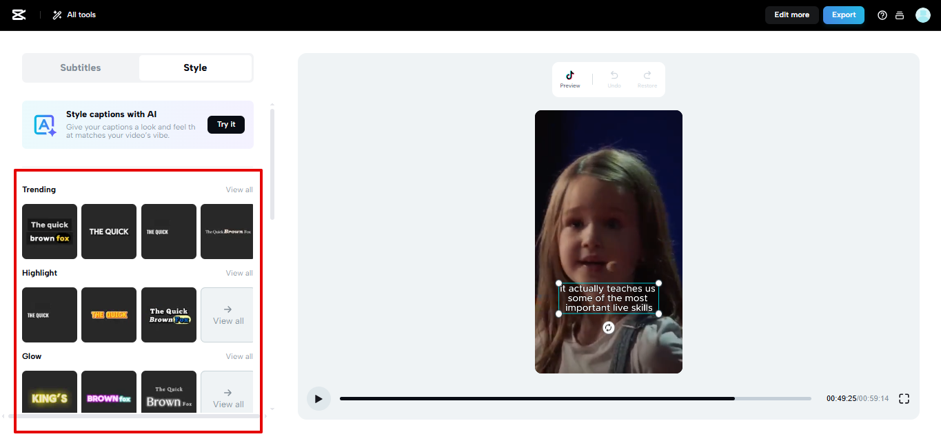Switch to the Style tab
The width and height of the screenshot is (941, 441).
(195, 68)
